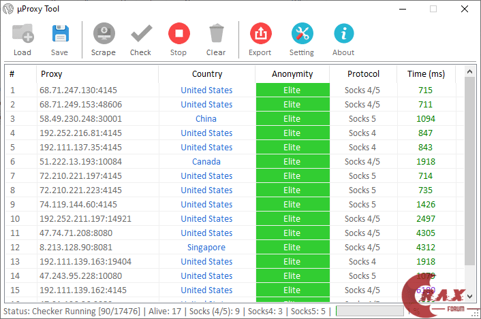Click the scrollbar up arrow
Viewport: 481px width, 319px height.
pyautogui.click(x=469, y=71)
